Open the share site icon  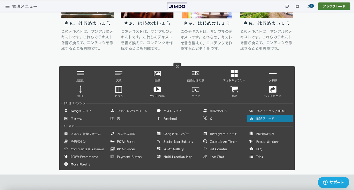tap(297, 6)
